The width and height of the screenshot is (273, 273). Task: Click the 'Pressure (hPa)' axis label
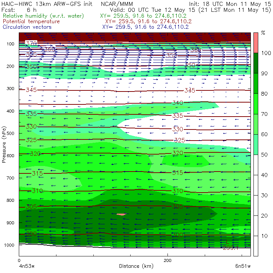[4, 145]
